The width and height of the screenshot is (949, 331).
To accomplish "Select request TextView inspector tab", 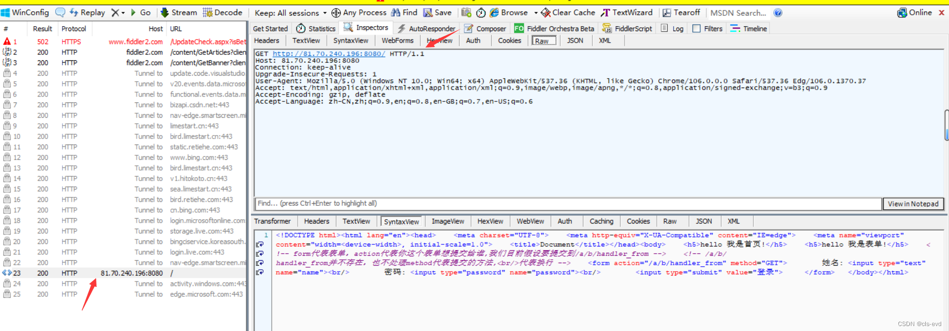I will coord(306,41).
